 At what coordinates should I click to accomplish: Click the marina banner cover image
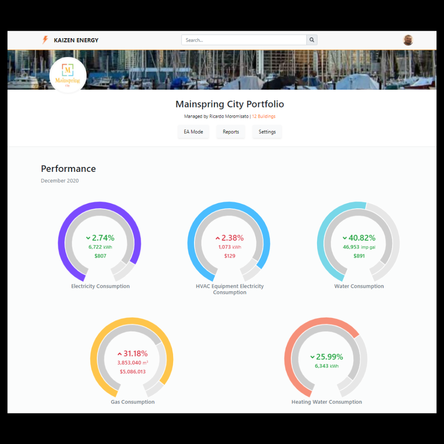(244, 70)
